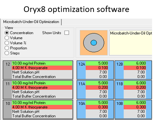153x120 pixels.
Task: Select row 11 K thiocyanate ingredient
Action: pos(42,88)
